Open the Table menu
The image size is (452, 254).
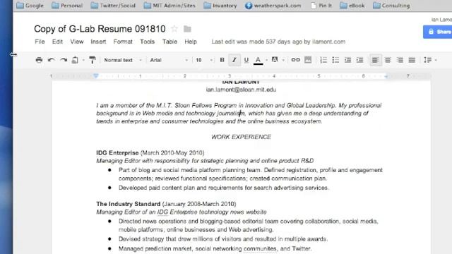click(169, 42)
